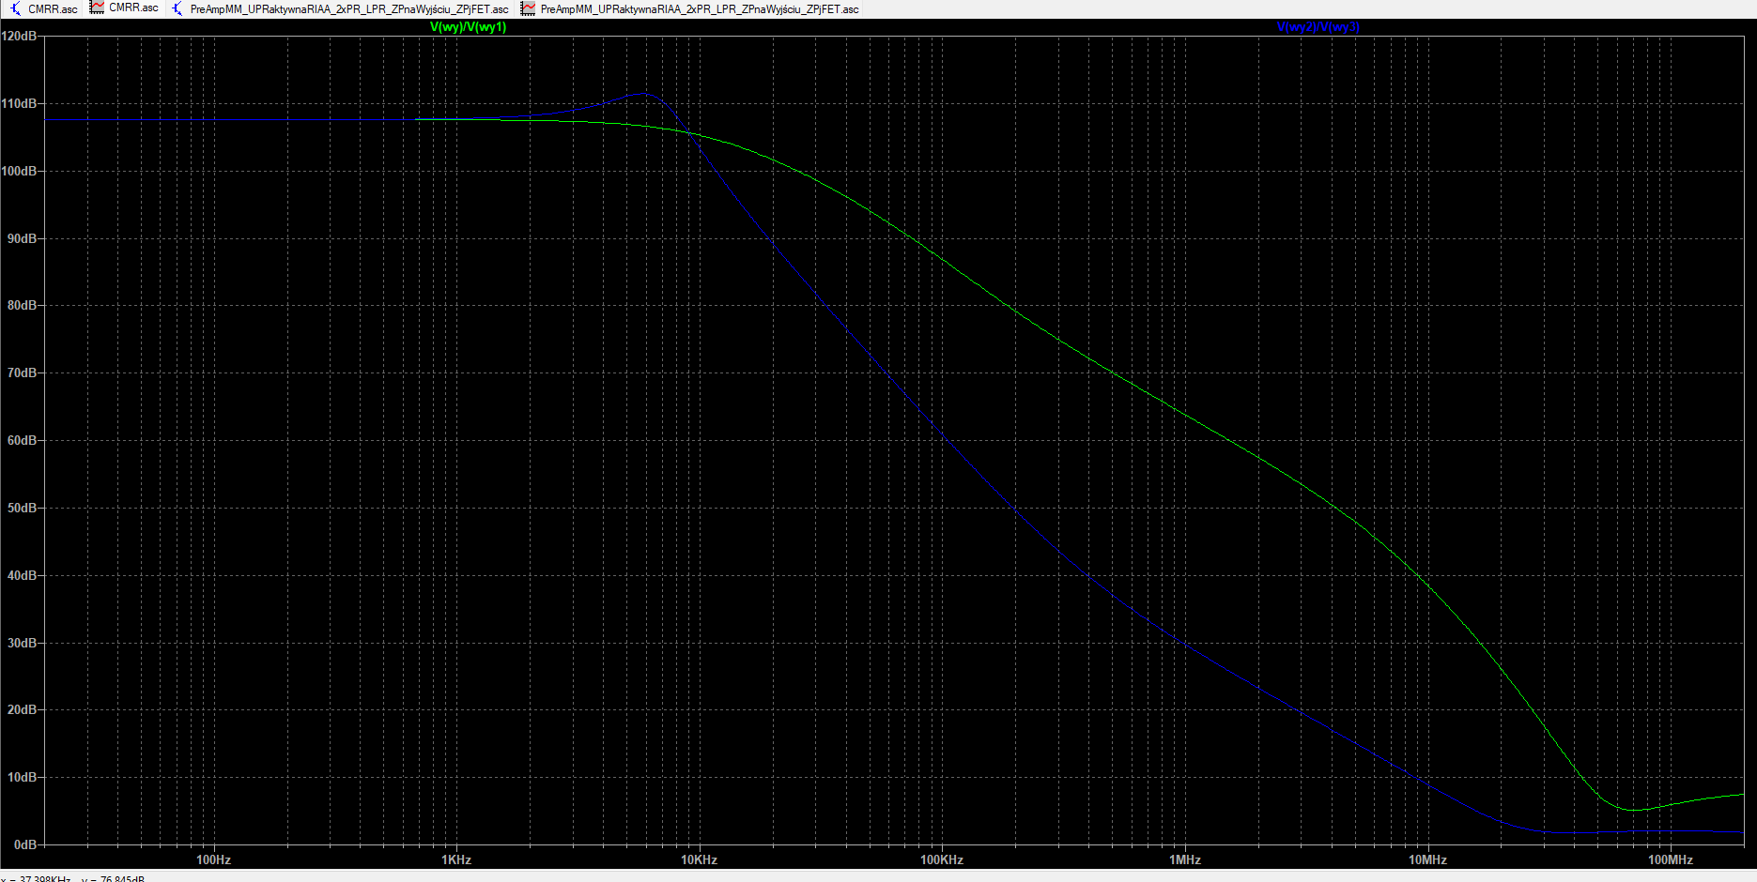Viewport: 1757px width, 882px height.
Task: Click the 1MHz frequency axis label
Action: click(1185, 859)
